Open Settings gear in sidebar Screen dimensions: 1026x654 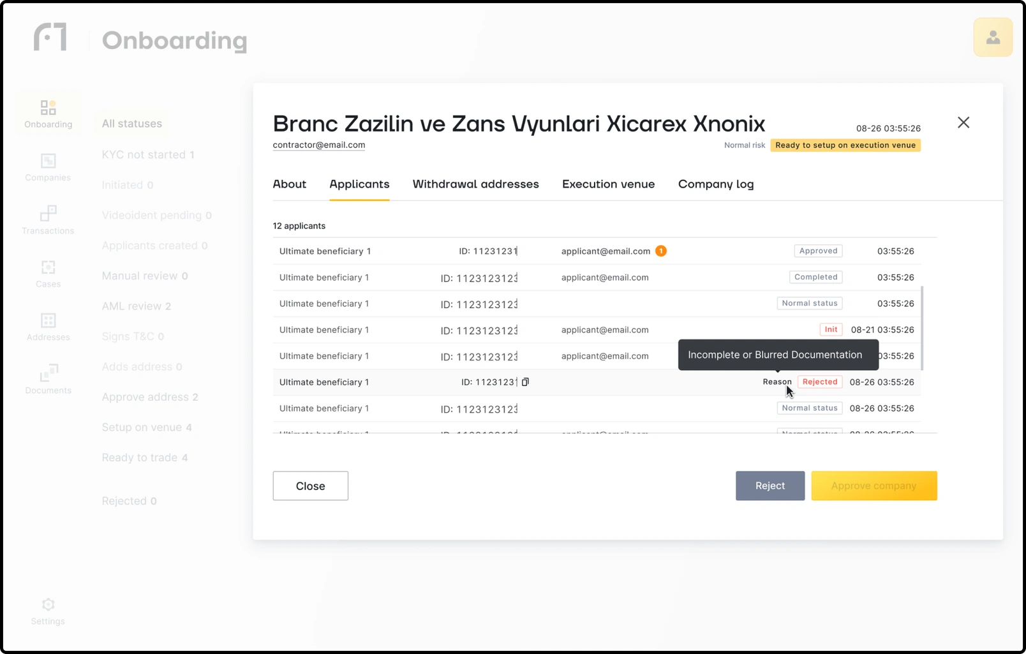pos(48,611)
